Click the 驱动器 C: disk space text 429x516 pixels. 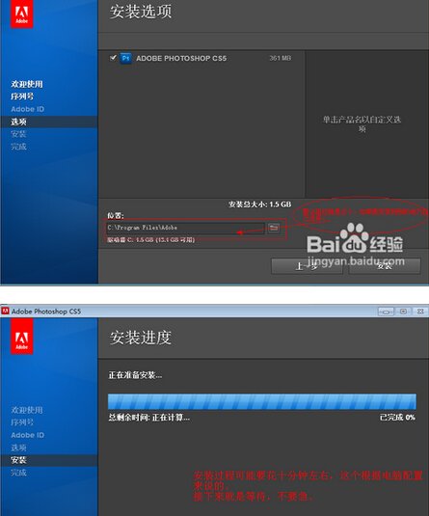[151, 240]
